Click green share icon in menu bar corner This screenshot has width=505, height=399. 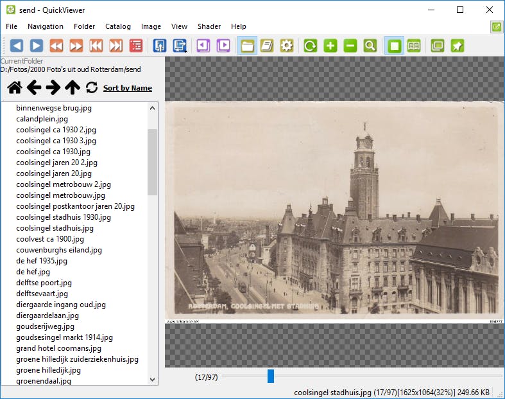coord(497,27)
